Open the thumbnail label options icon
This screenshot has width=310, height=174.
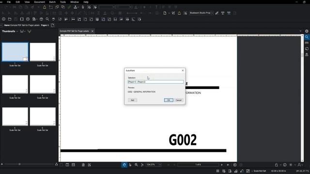[22, 31]
